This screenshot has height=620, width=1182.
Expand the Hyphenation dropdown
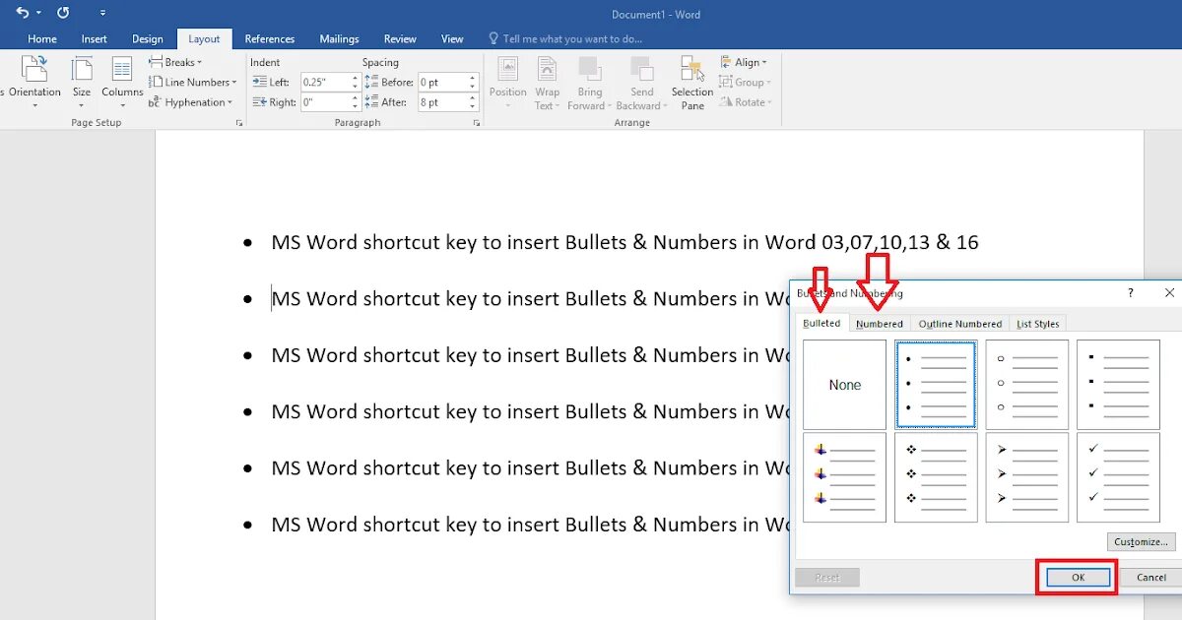pyautogui.click(x=190, y=102)
